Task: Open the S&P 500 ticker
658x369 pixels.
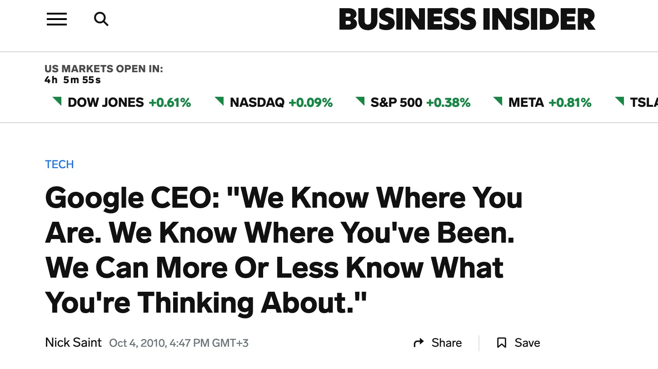Action: [396, 103]
